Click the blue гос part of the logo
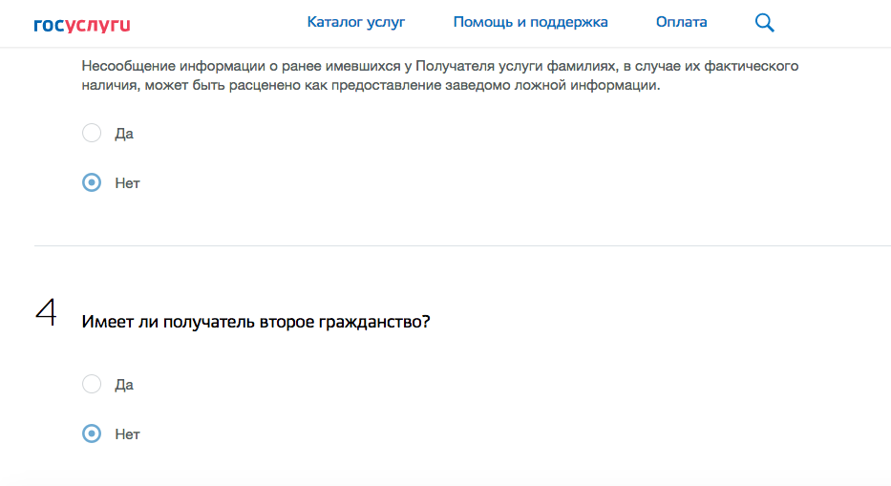The width and height of the screenshot is (891, 486). (x=49, y=25)
